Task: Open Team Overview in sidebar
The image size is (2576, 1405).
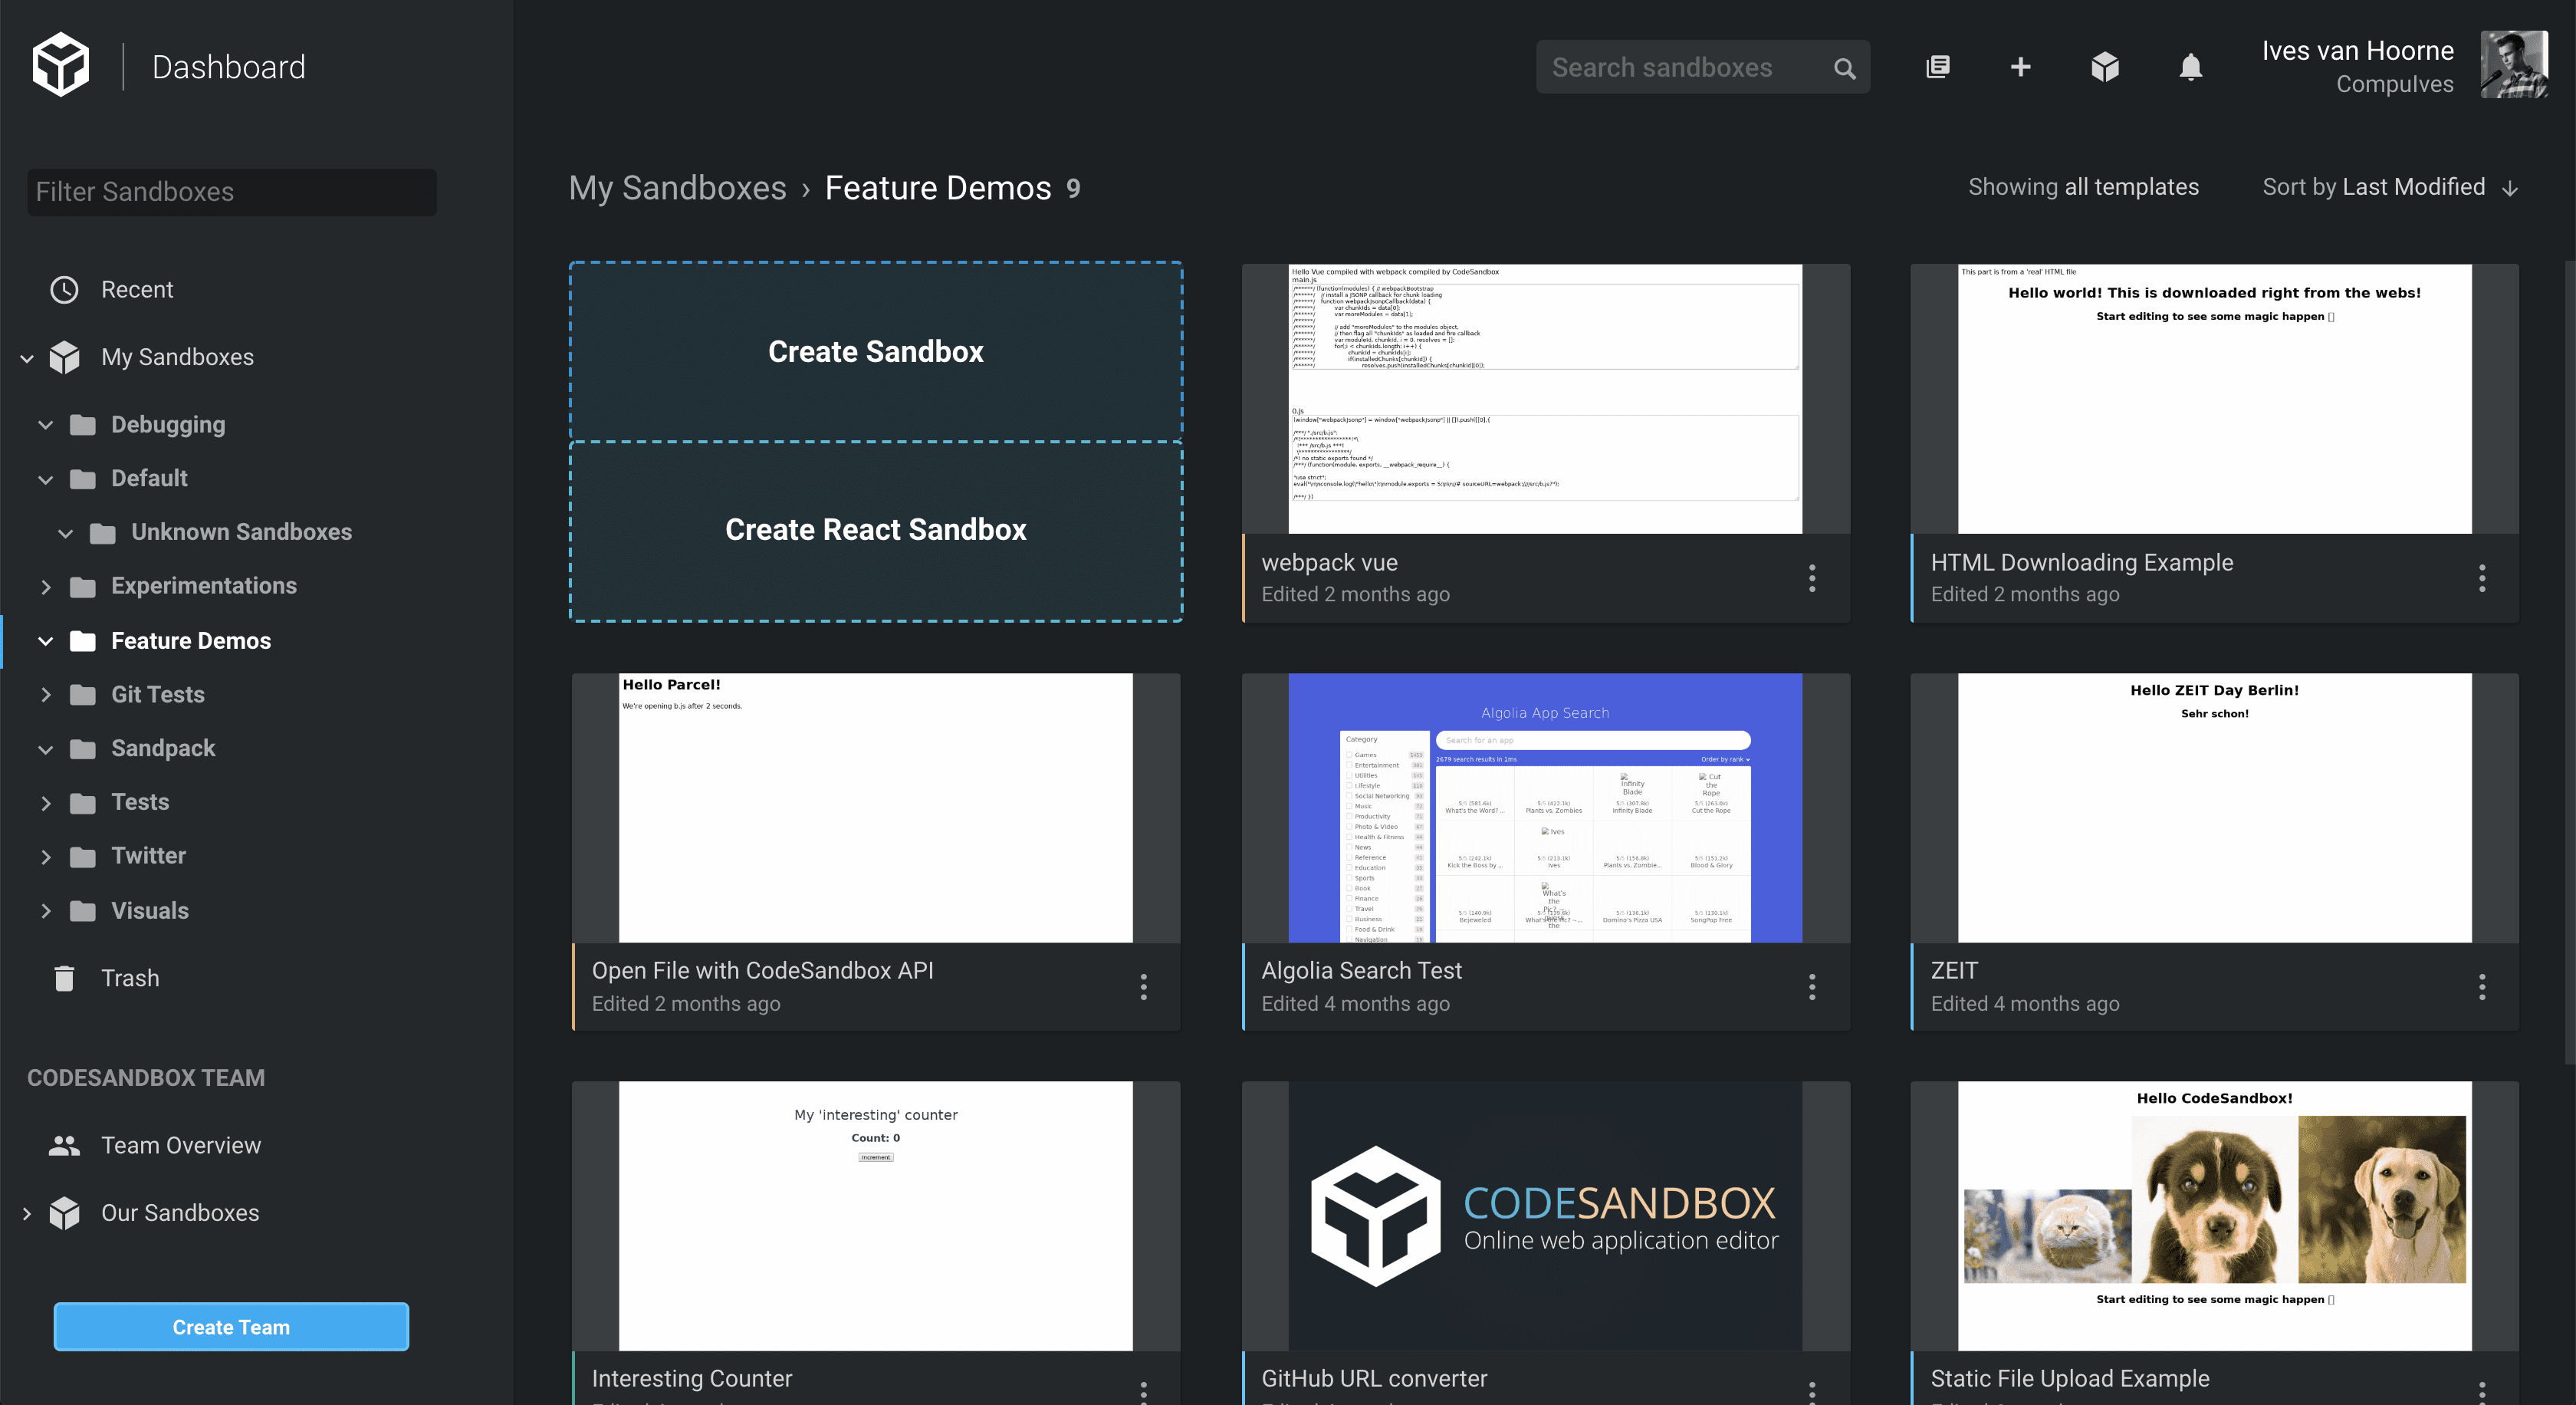Action: click(x=180, y=1145)
